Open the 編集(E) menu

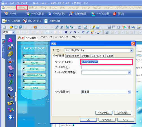22,8
